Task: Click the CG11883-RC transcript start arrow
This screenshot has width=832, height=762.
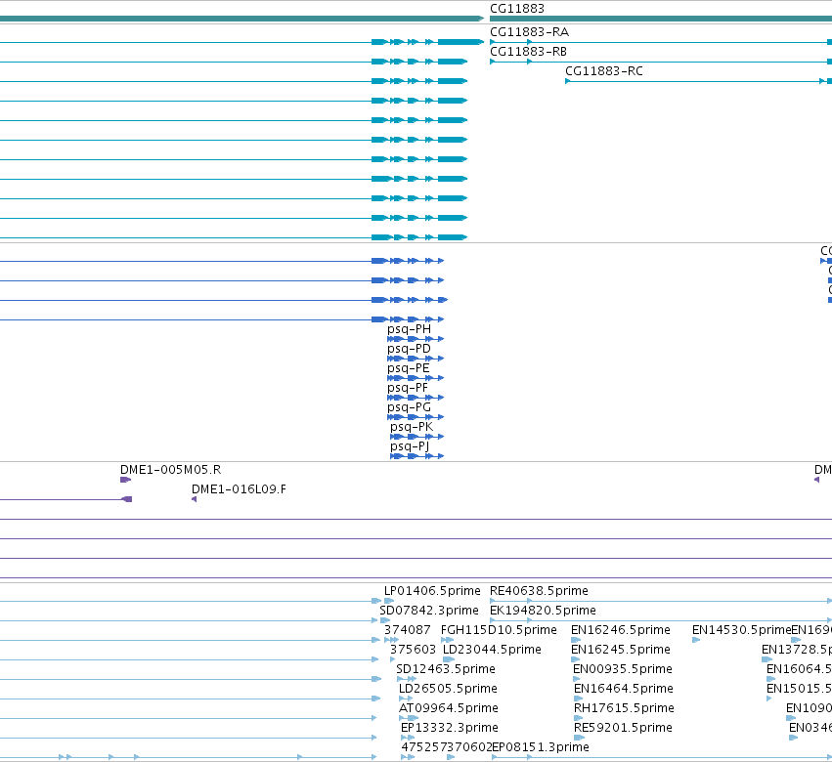Action: click(x=568, y=81)
